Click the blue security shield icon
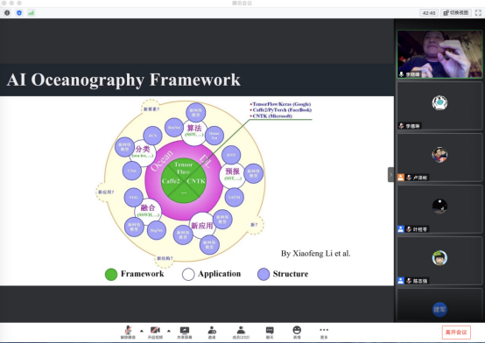Screen dimensions: 485x343 click(x=19, y=12)
